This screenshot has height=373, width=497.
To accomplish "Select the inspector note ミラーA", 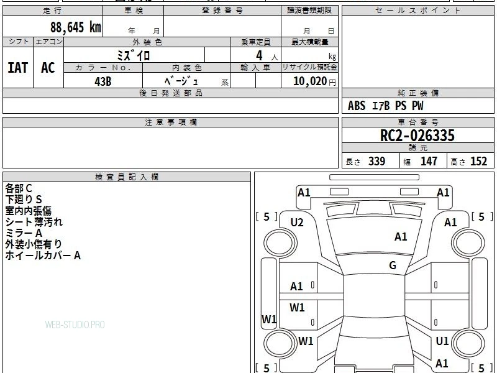I will [x=24, y=233].
